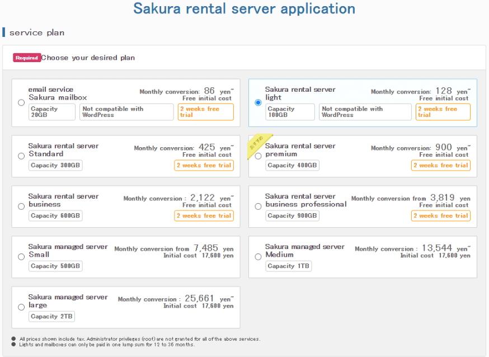Screen dimensions: 489x357
Task: Click the Choose your desired plan label
Action: click(x=88, y=58)
